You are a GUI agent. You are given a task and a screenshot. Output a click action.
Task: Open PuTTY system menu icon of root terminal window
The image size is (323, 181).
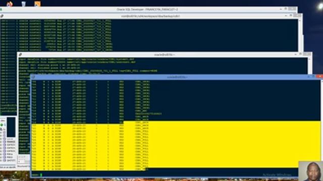(2, 16)
